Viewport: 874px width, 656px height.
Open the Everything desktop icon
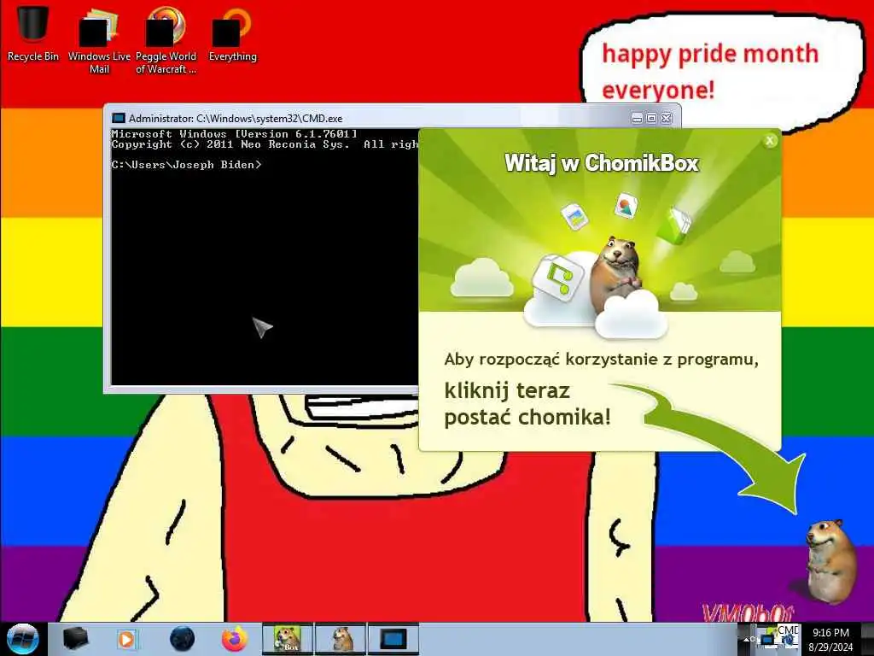tap(232, 33)
